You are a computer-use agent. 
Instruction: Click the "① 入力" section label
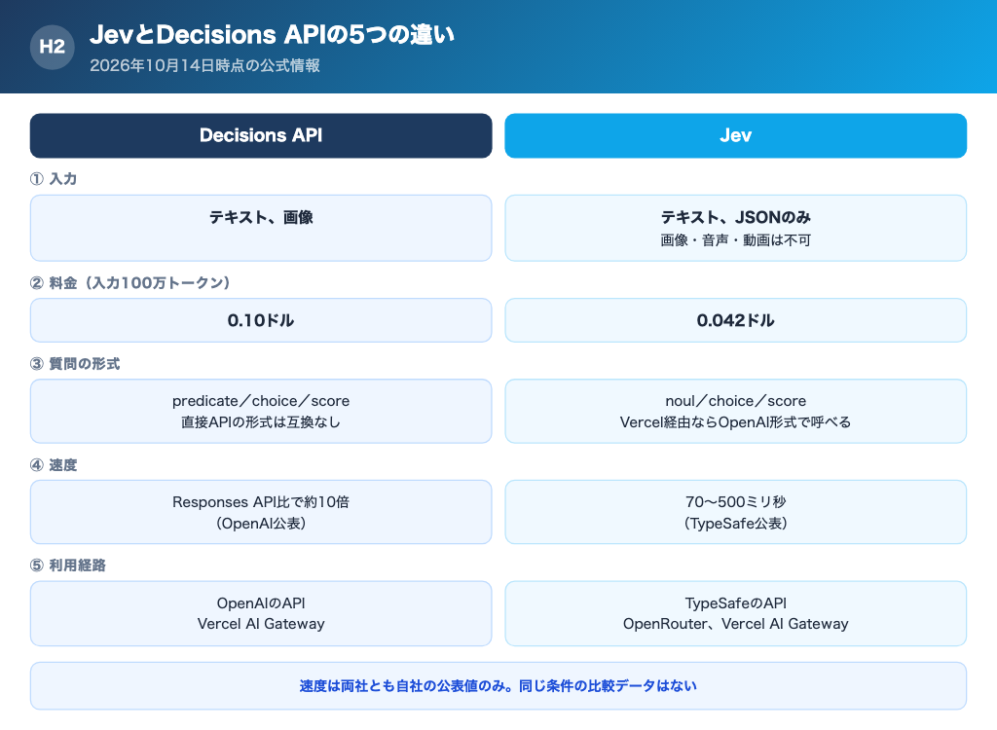pos(54,179)
